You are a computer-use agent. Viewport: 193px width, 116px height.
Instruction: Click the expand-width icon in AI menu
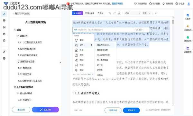[76, 65]
